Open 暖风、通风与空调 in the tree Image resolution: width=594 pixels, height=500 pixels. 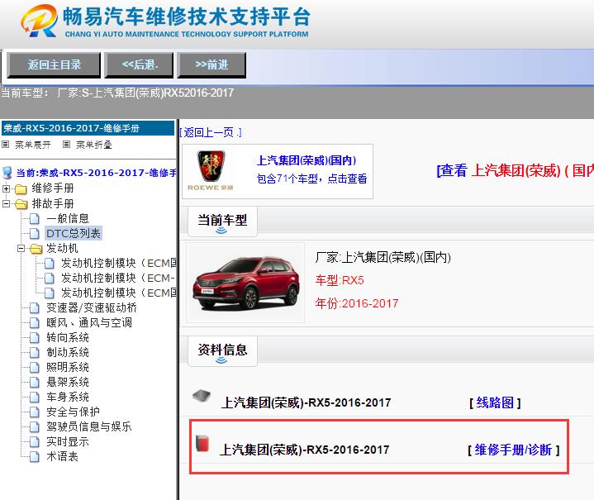coord(89,322)
